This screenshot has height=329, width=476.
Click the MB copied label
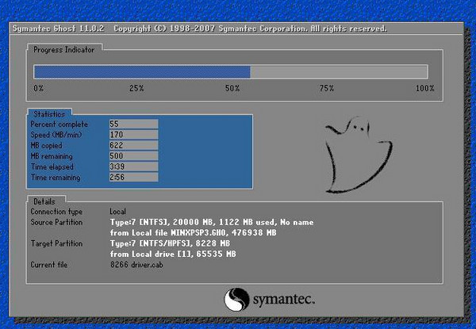pyautogui.click(x=46, y=146)
